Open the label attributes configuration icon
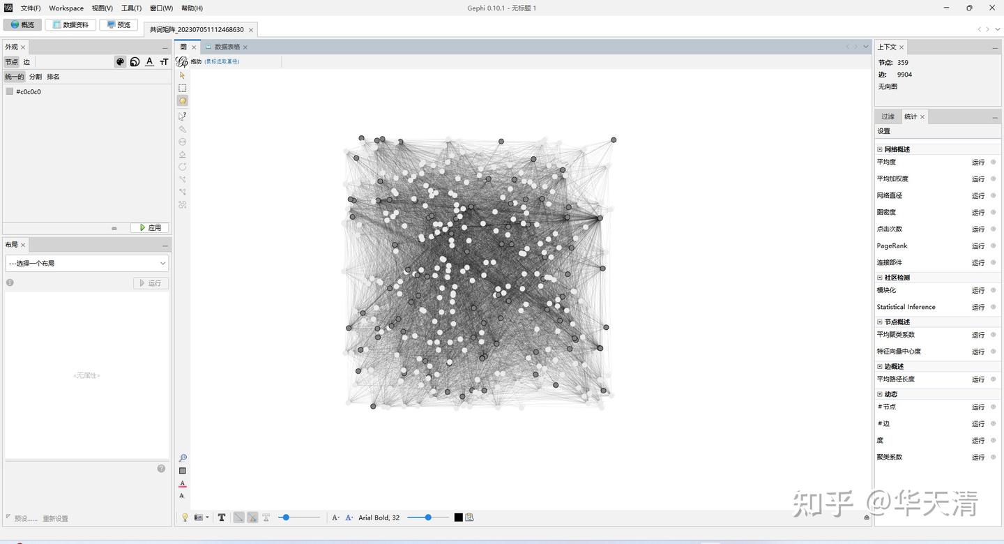 (470, 517)
